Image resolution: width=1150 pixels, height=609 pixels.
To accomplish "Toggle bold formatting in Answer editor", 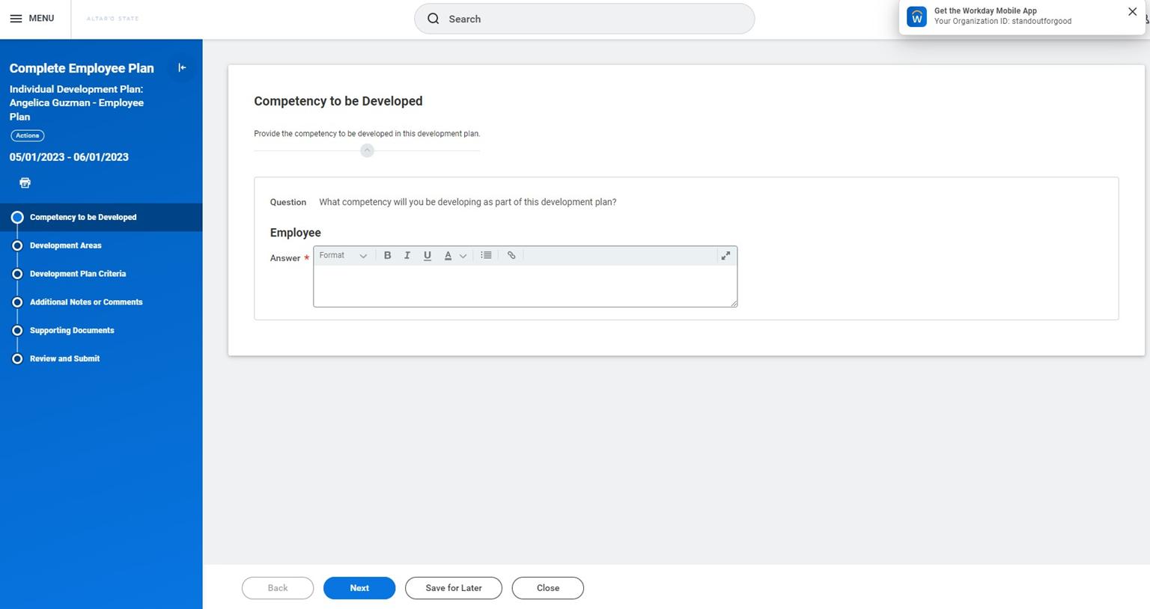I will click(387, 256).
